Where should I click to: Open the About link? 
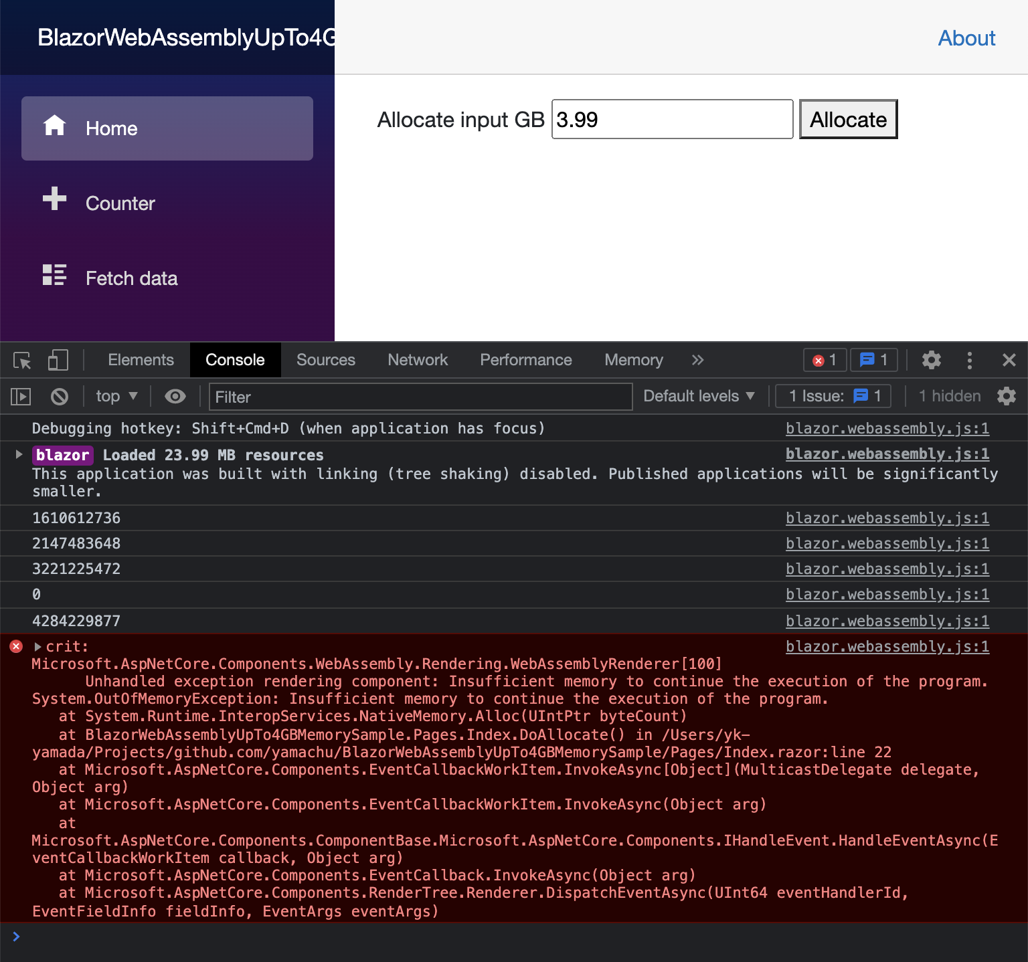966,38
